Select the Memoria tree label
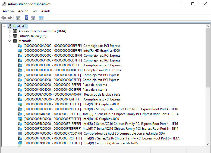The image size is (211, 153). (25, 41)
